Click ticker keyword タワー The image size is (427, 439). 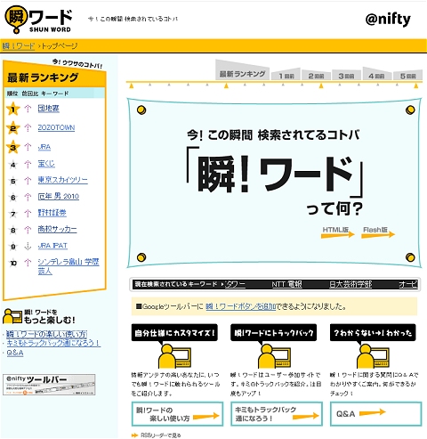[235, 284]
